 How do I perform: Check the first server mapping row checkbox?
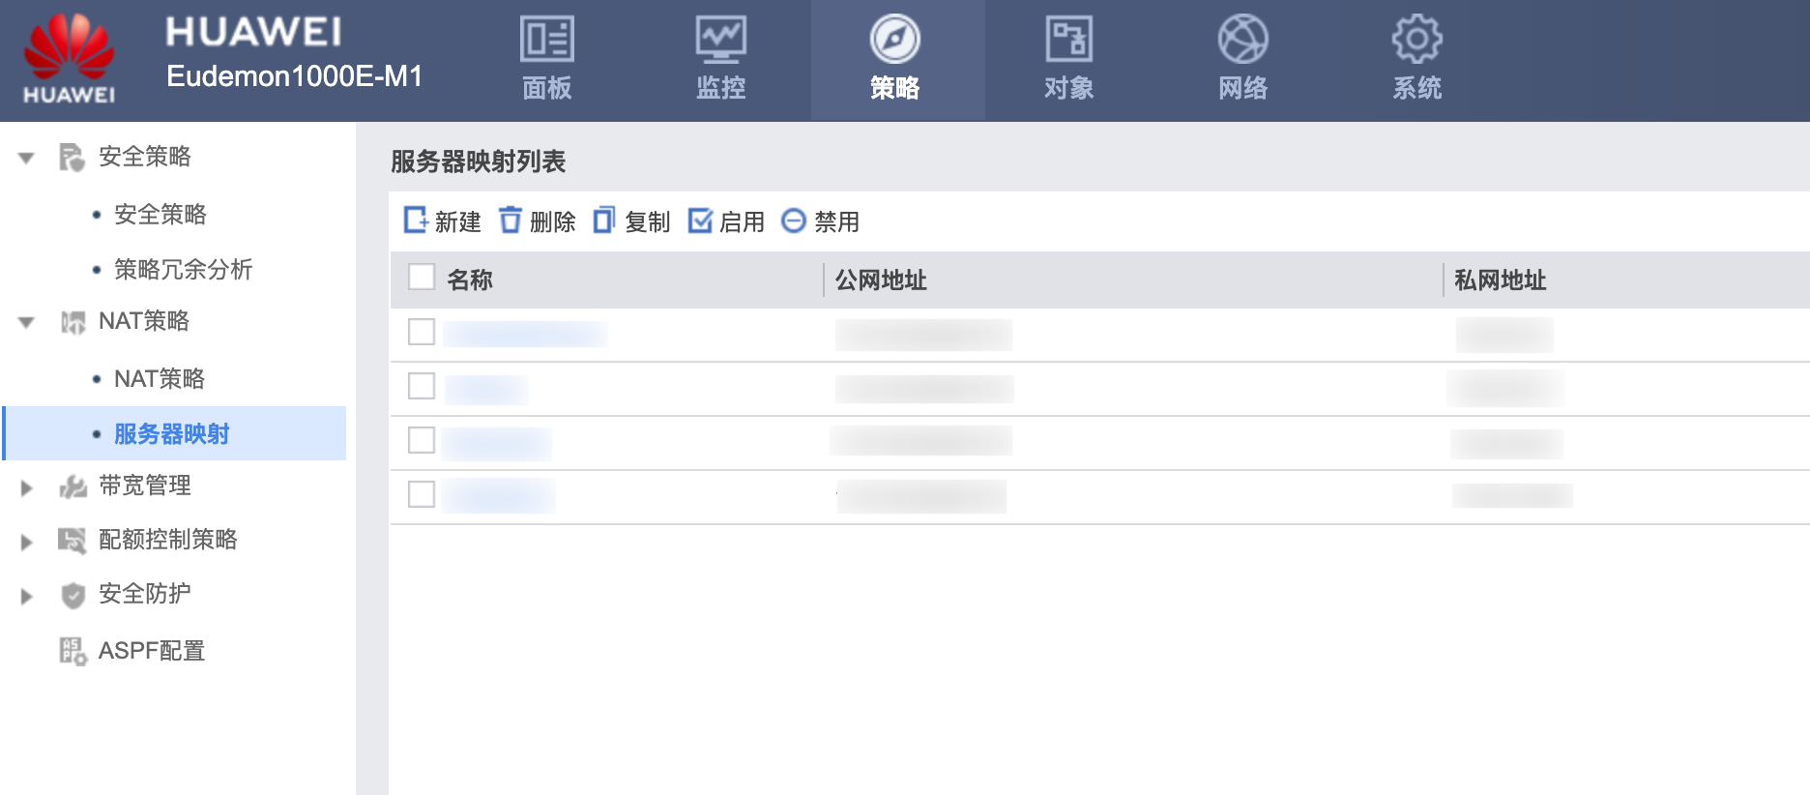tap(422, 332)
